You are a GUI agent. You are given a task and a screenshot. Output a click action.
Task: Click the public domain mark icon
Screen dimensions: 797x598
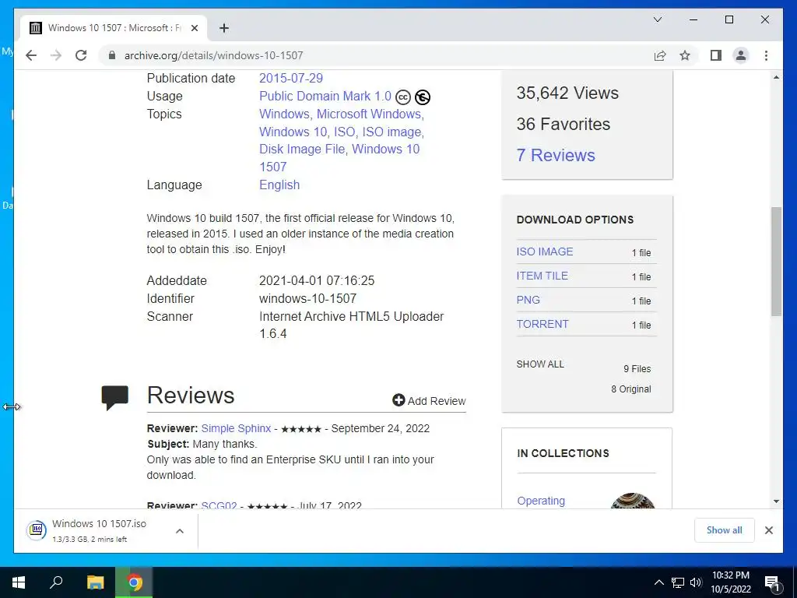[423, 97]
